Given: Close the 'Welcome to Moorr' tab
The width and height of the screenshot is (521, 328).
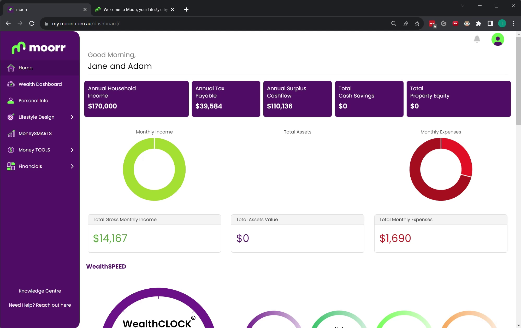Looking at the screenshot, I should [x=172, y=10].
